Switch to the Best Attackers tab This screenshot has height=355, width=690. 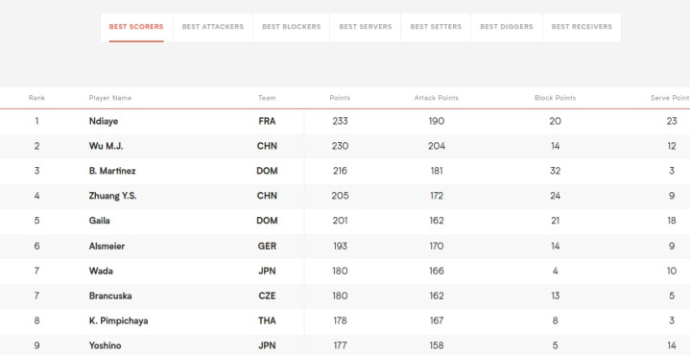(x=212, y=27)
